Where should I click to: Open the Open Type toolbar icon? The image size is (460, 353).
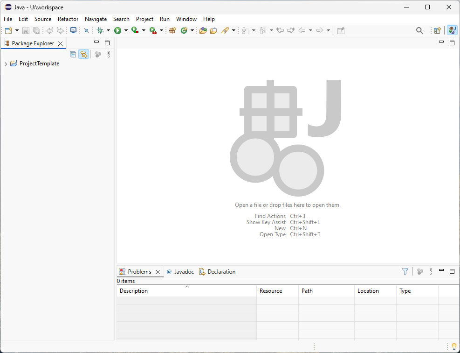(x=203, y=30)
